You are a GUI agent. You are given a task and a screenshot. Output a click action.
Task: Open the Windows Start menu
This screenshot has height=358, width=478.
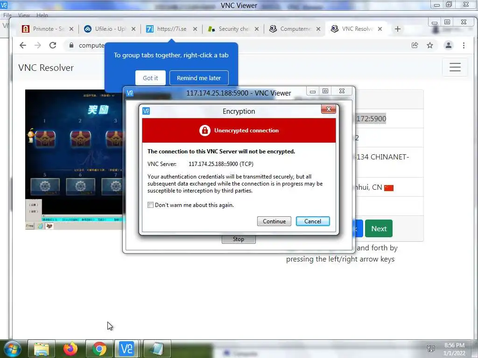tap(12, 349)
